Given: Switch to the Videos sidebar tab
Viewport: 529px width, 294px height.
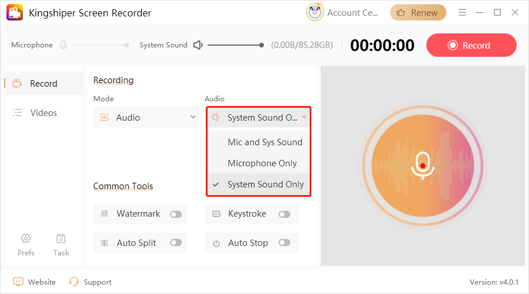Looking at the screenshot, I should 43,112.
